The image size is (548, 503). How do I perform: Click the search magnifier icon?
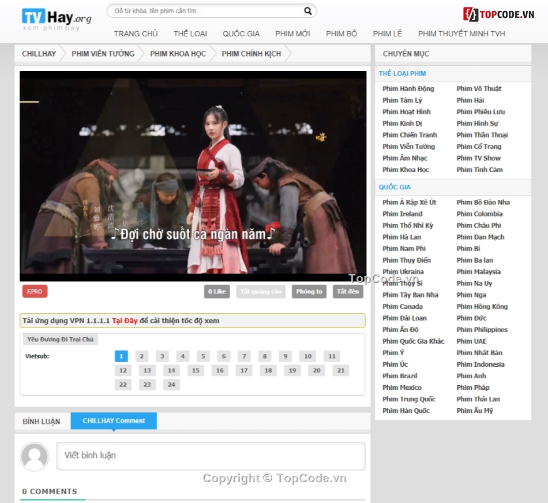[x=307, y=11]
